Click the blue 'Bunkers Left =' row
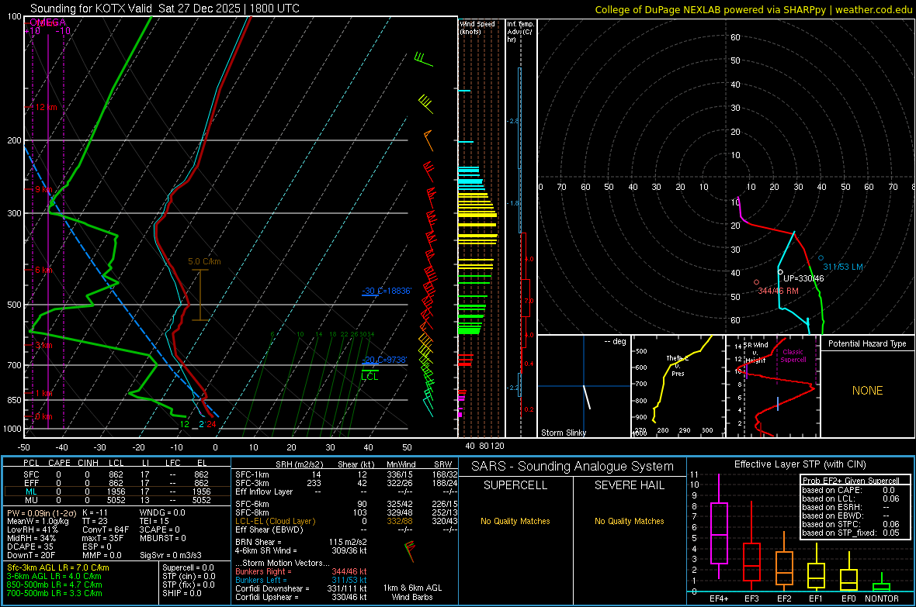The height and width of the screenshot is (607, 916). (x=301, y=580)
